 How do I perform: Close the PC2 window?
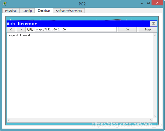pos(157,3)
